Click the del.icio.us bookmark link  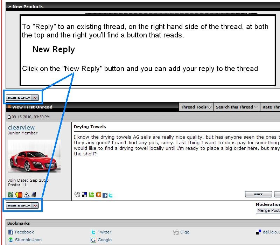tap(271, 232)
